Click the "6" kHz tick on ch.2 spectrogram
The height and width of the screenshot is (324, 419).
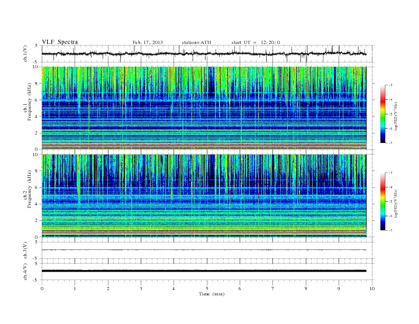pos(37,187)
